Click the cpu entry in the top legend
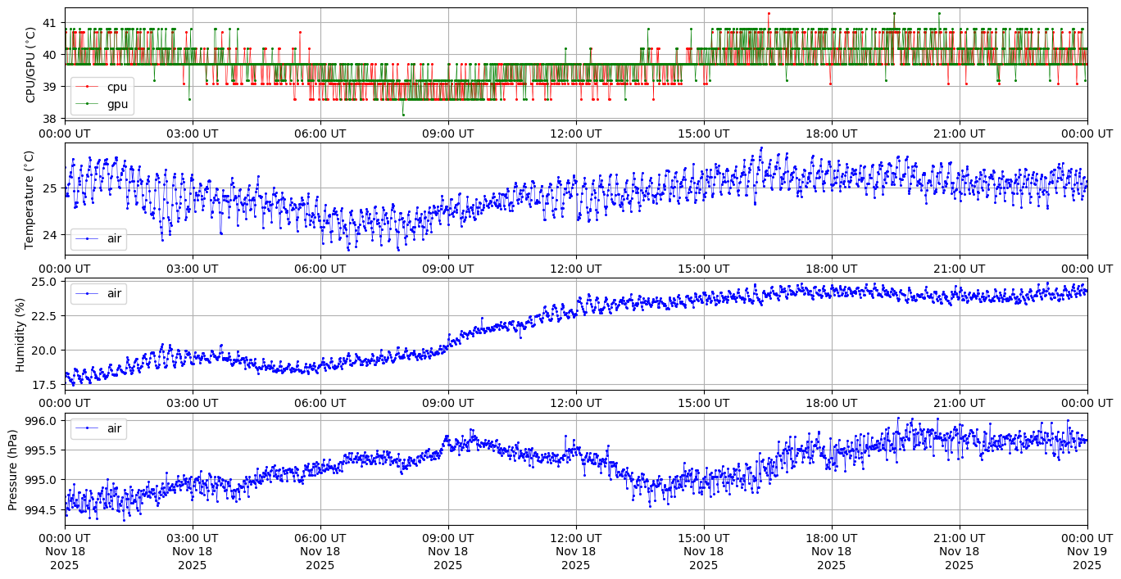The image size is (1121, 579). click(x=116, y=87)
